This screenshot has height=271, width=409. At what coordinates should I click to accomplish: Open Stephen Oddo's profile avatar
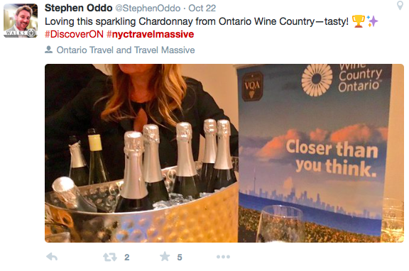pyautogui.click(x=21, y=21)
